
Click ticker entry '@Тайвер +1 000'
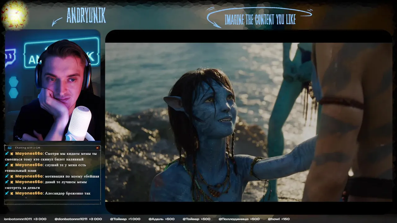125,219
